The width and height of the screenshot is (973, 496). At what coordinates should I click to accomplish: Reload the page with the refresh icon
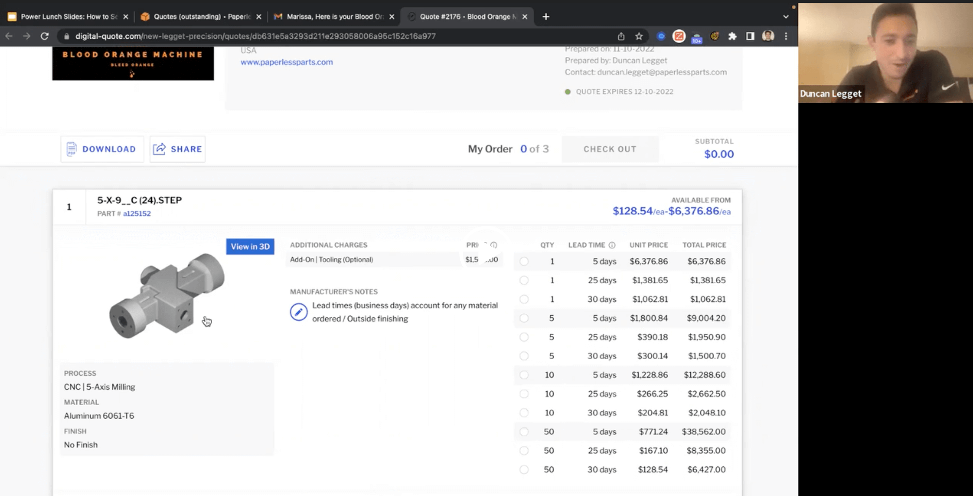tap(45, 36)
